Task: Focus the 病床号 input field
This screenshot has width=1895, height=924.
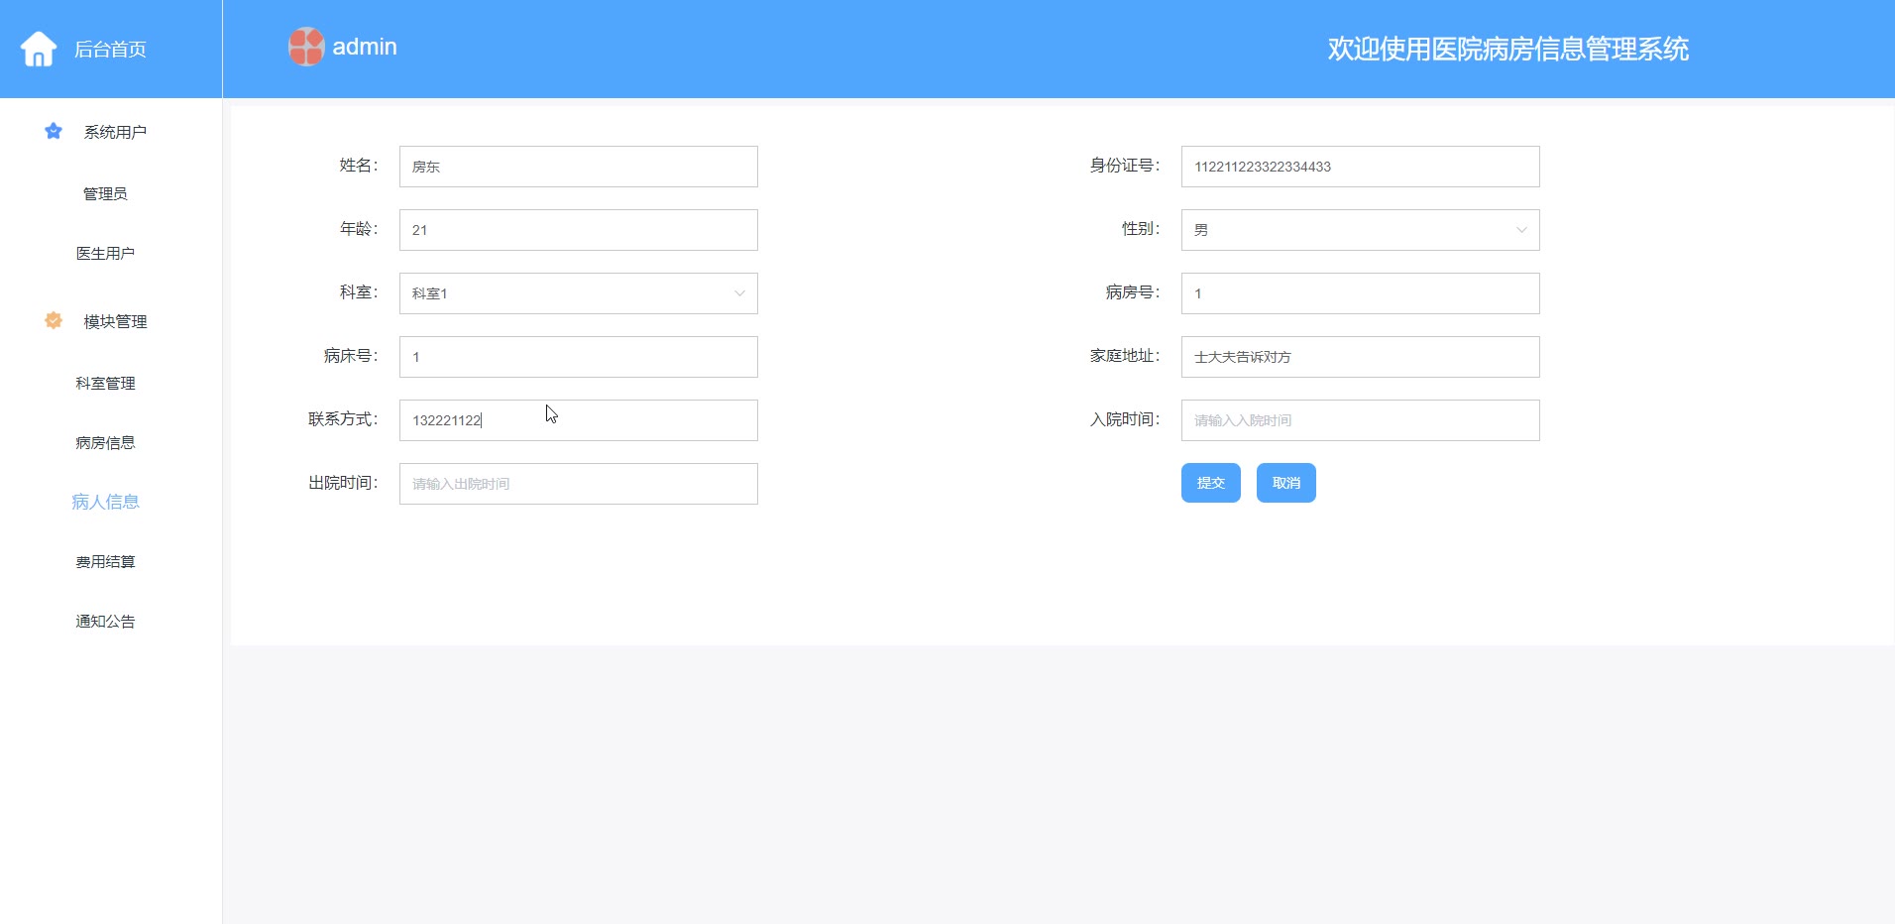Action: click(x=579, y=357)
